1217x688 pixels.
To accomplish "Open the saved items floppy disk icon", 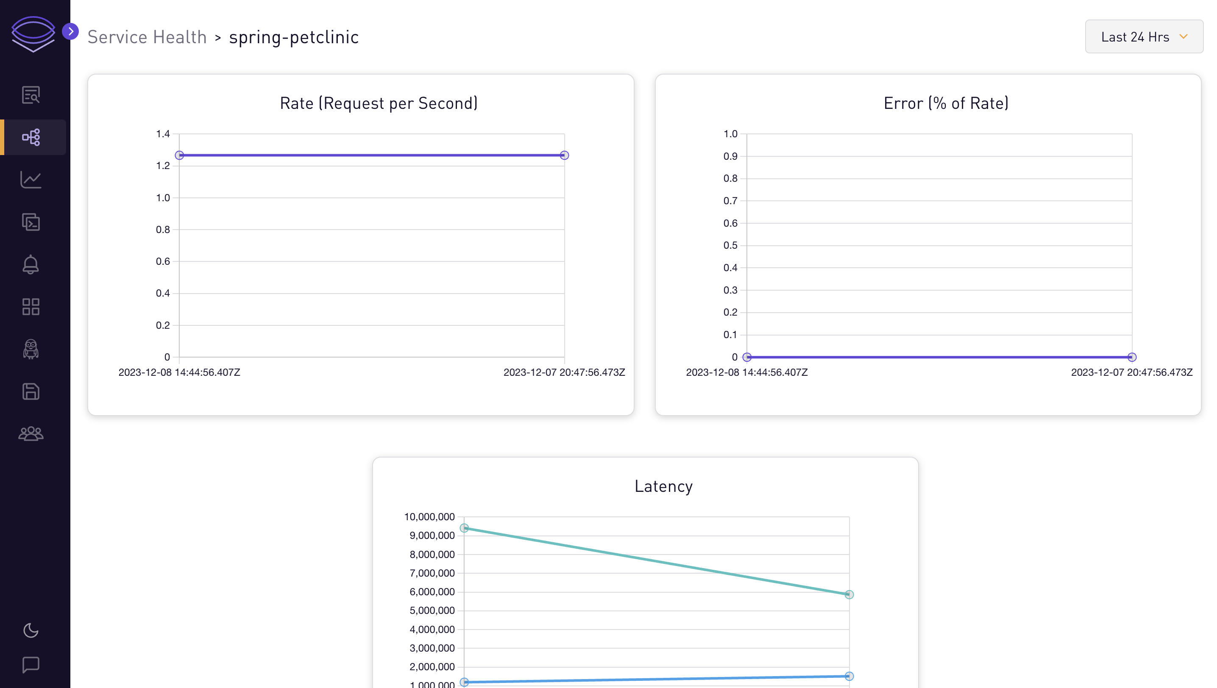I will [x=31, y=392].
